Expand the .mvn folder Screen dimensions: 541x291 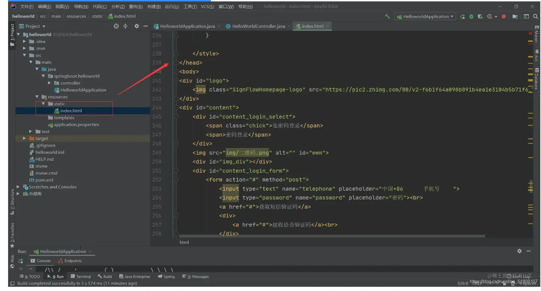tap(24, 48)
